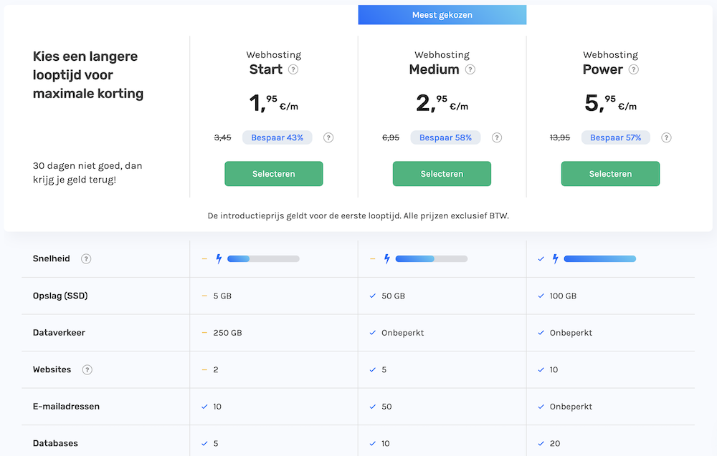Click help icon beside Webhosting Medium
The image size is (717, 456).
tap(470, 70)
